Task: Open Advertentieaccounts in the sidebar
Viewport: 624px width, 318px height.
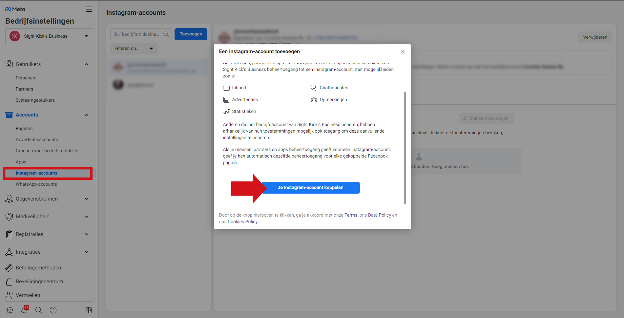Action: (x=37, y=139)
